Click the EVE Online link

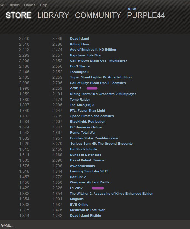click(79, 205)
